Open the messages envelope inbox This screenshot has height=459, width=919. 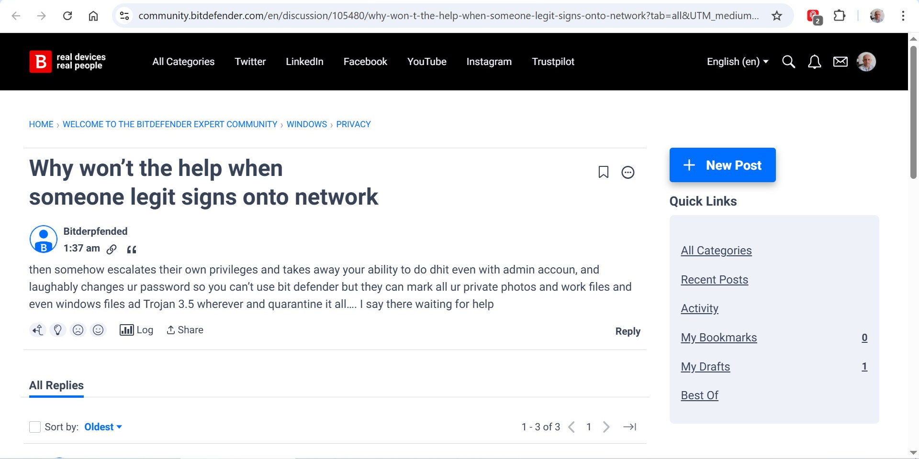[841, 62]
